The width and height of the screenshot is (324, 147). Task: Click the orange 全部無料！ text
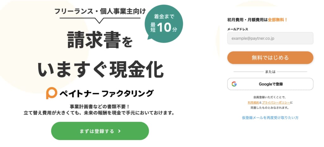[x=277, y=20]
